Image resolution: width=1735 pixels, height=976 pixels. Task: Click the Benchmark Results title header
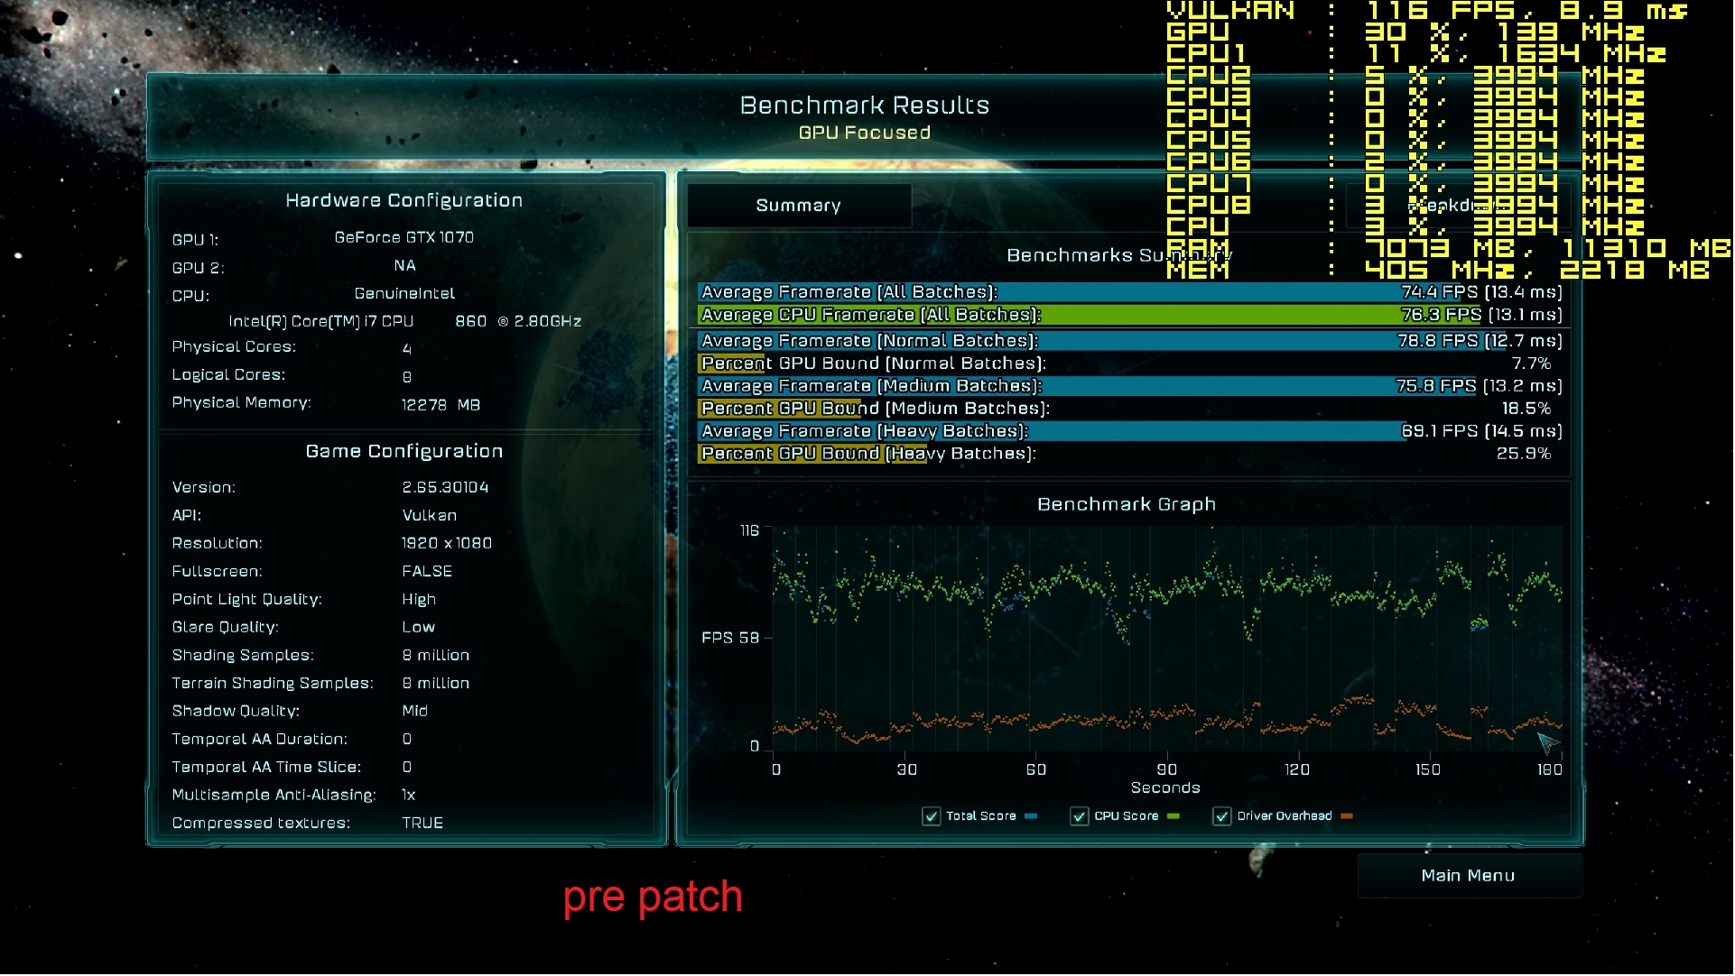pos(864,106)
